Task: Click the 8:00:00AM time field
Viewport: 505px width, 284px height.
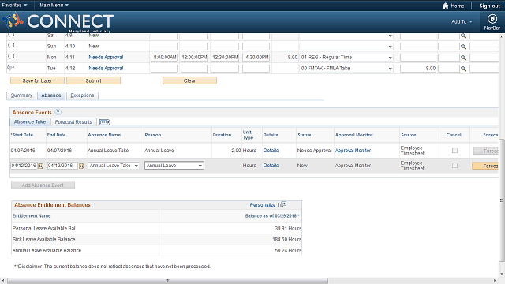Action: (164, 58)
